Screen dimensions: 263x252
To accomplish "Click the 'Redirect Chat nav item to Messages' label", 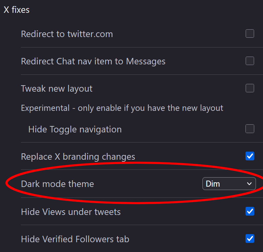I will coord(93,61).
